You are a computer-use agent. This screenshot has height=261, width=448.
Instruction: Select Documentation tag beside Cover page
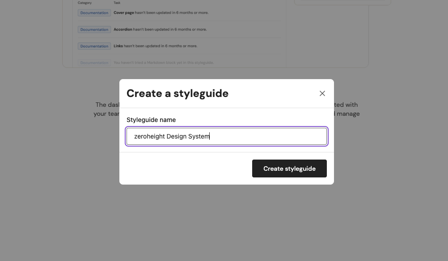(94, 13)
